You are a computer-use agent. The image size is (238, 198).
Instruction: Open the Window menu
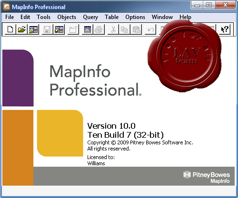tap(162, 17)
